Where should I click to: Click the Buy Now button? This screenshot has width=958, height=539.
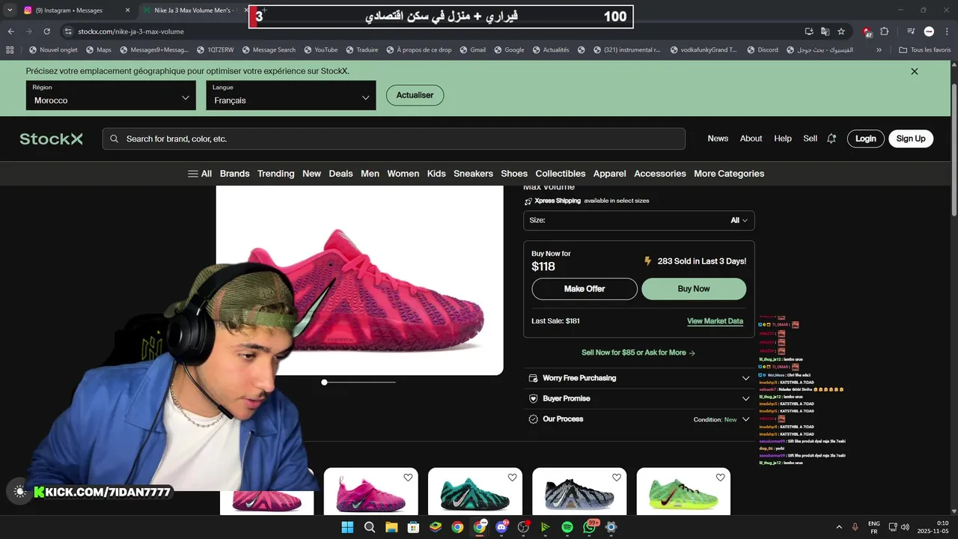694,289
